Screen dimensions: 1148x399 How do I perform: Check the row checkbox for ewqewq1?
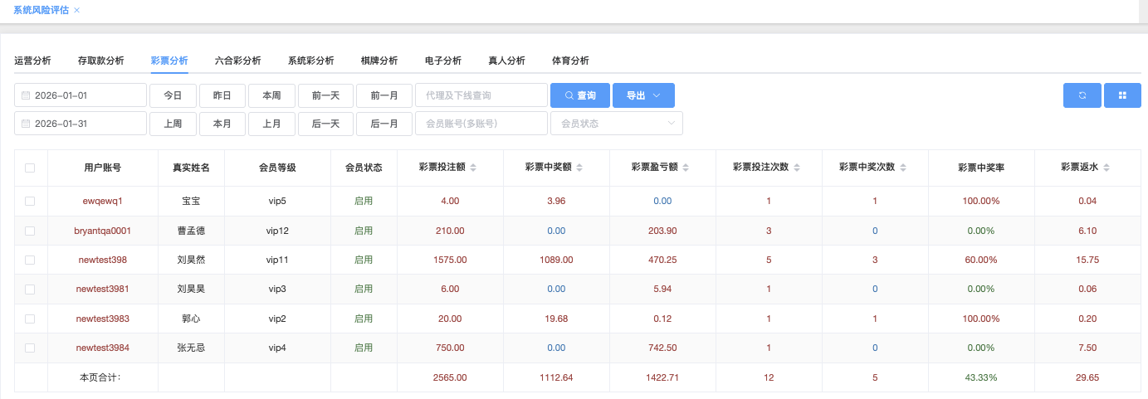click(30, 201)
